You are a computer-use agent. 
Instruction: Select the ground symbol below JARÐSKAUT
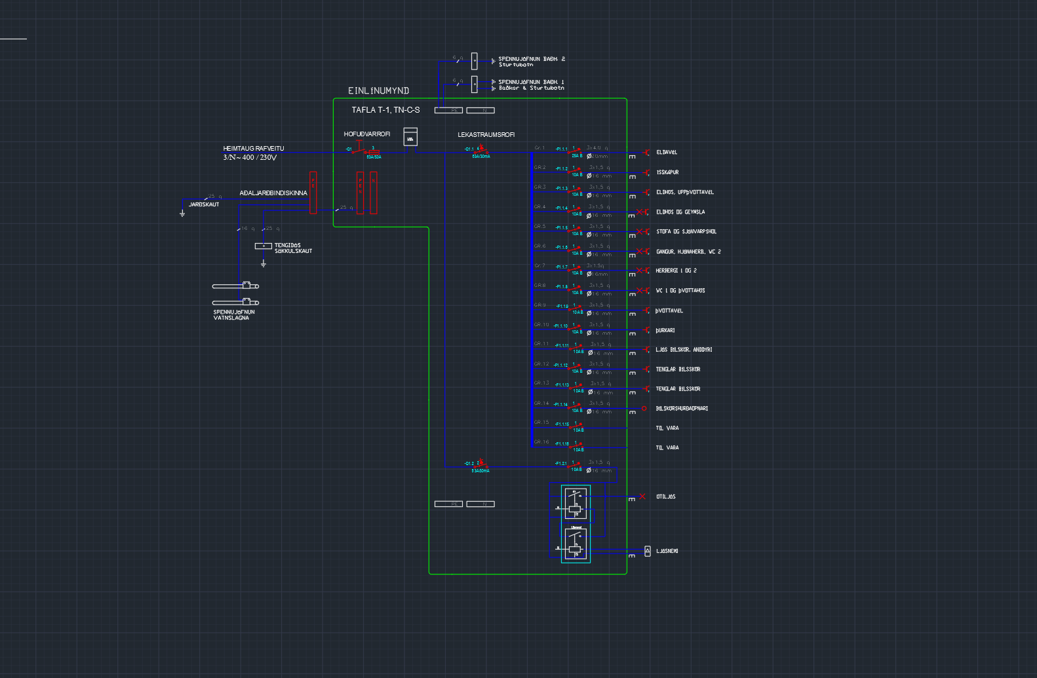click(182, 213)
